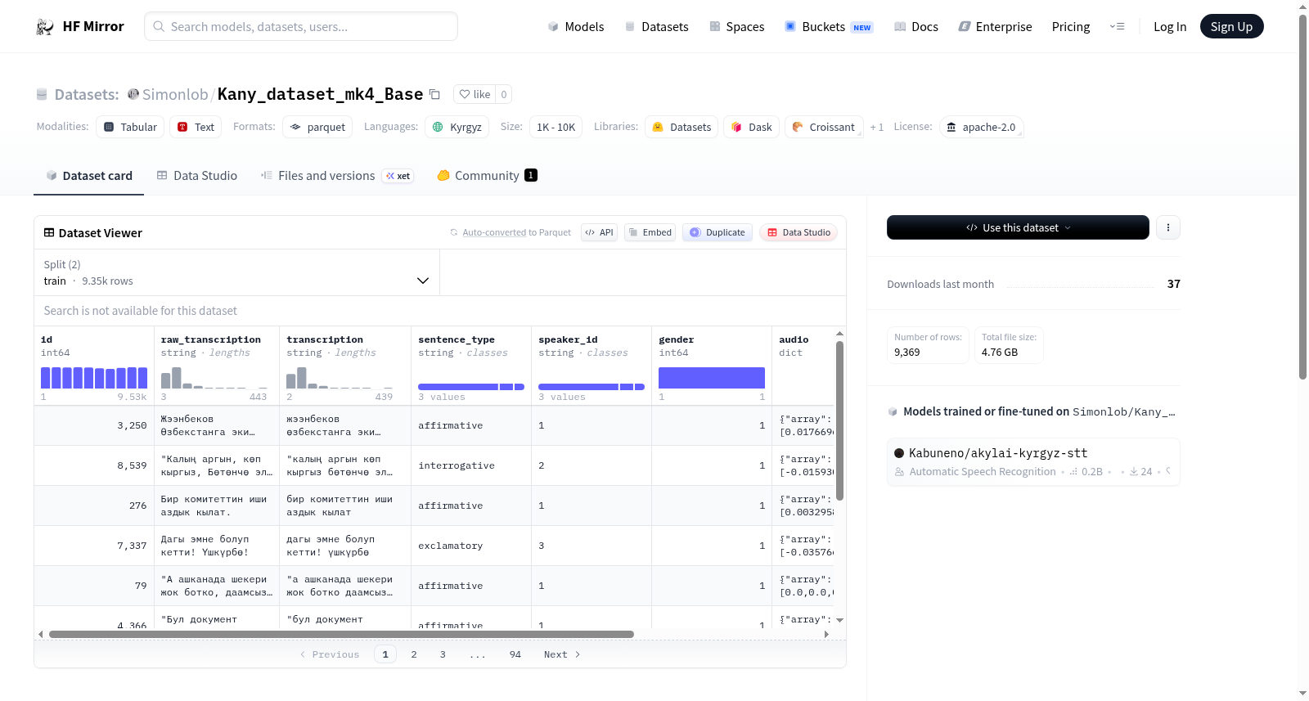Expand the +1 additional libraries tag
This screenshot has height=701, width=1309.
(x=877, y=127)
